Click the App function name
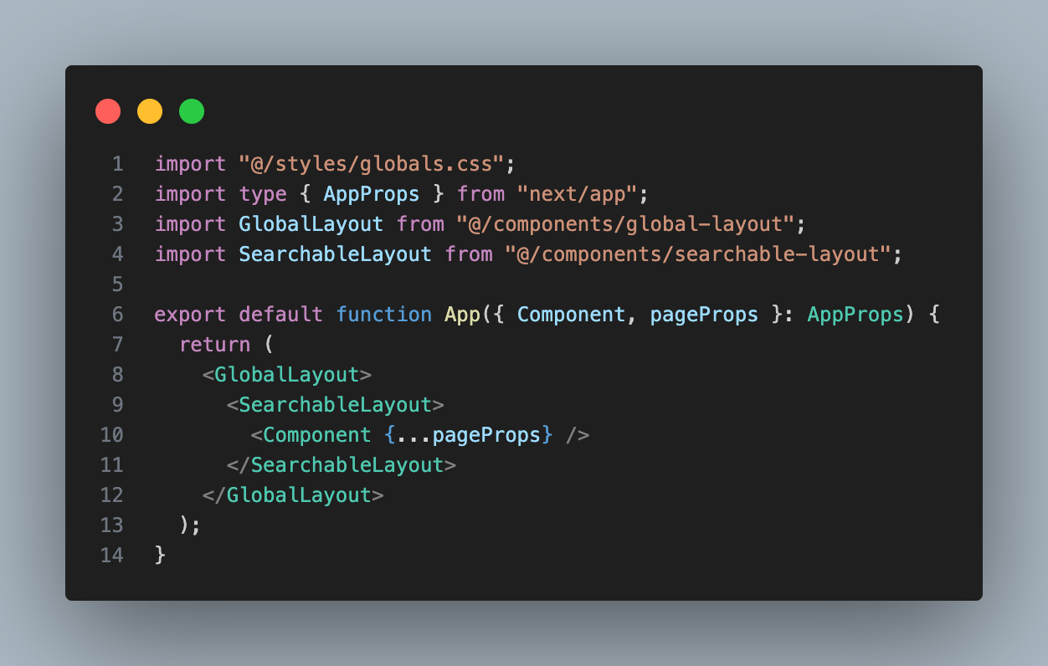Viewport: 1048px width, 666px height. pyautogui.click(x=461, y=314)
